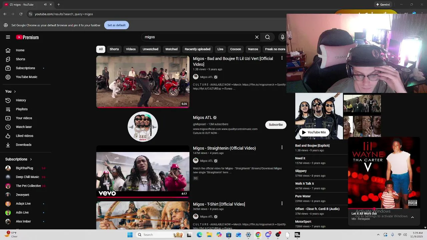This screenshot has height=240, width=427.
Task: Select the Watched filter chip
Action: click(x=171, y=49)
